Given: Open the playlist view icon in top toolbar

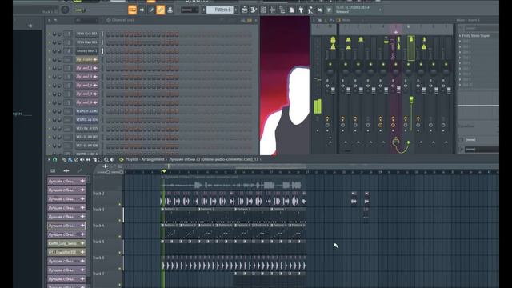Looking at the screenshot, I should pos(244,10).
